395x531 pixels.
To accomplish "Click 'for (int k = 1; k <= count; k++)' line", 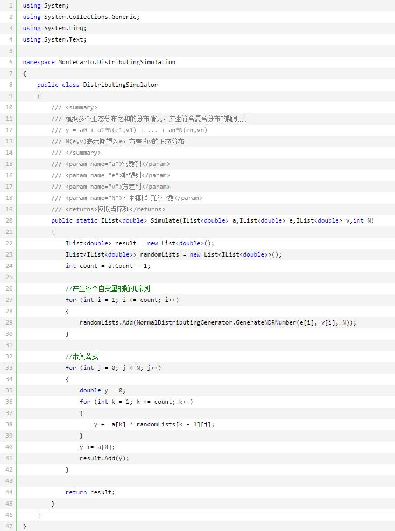I will (x=136, y=402).
